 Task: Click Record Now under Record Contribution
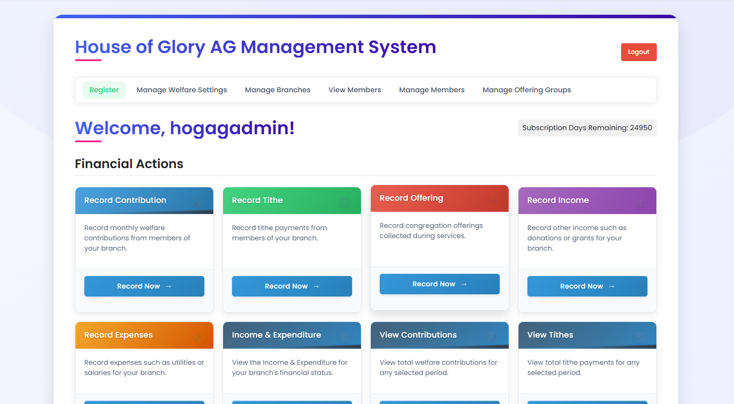click(144, 286)
